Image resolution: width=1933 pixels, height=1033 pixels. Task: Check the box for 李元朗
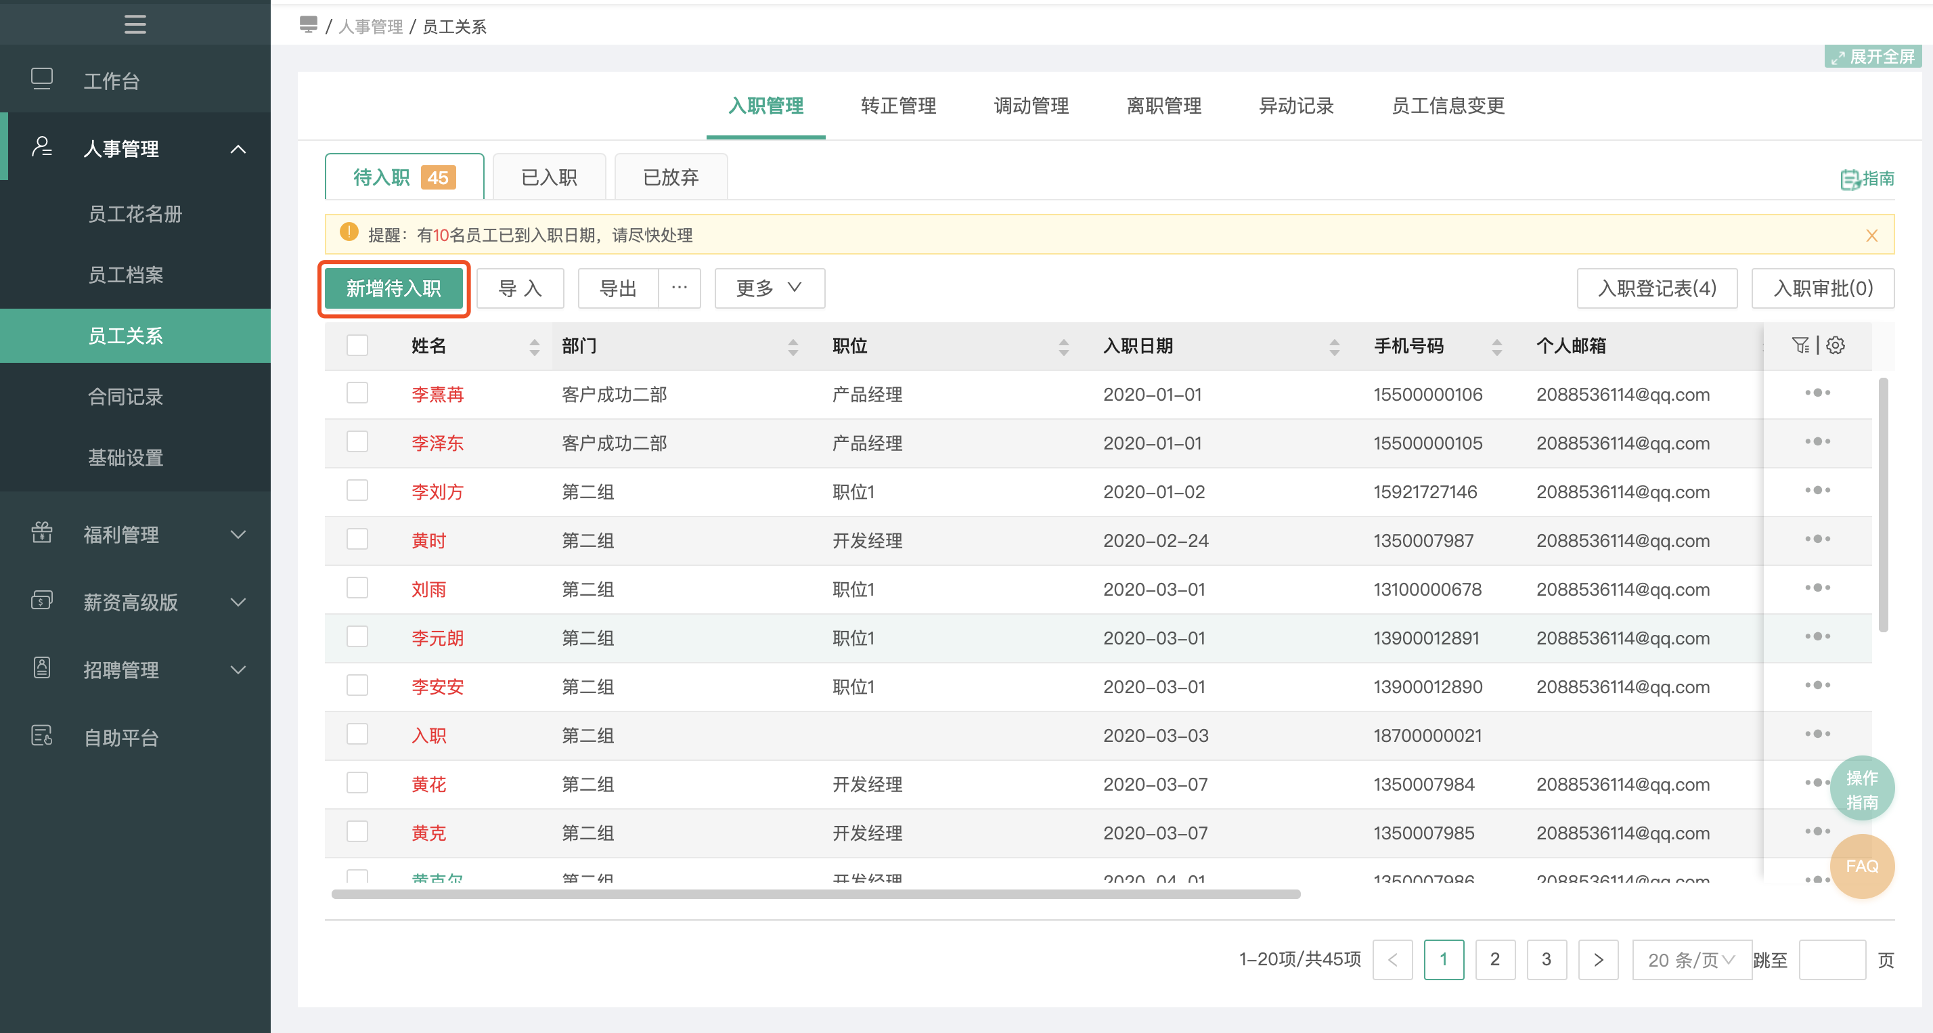[357, 638]
